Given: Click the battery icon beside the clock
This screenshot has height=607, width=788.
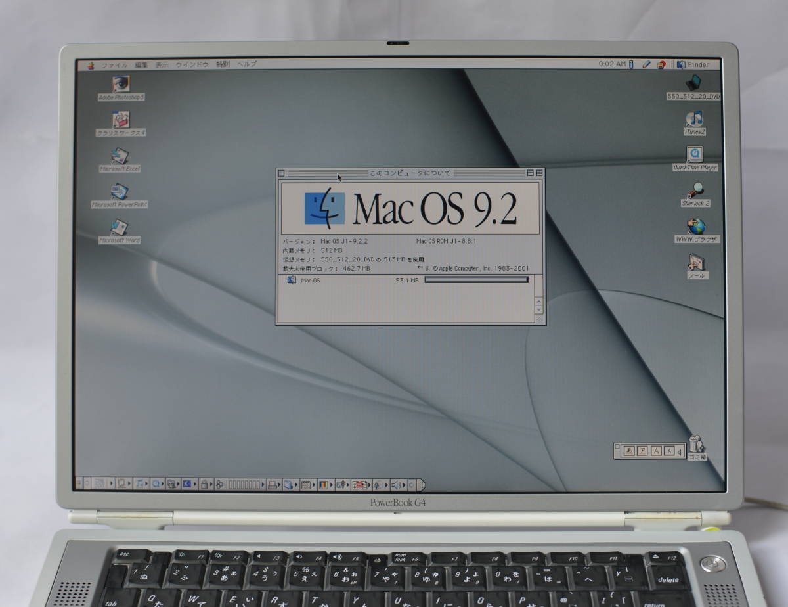Looking at the screenshot, I should click(631, 64).
